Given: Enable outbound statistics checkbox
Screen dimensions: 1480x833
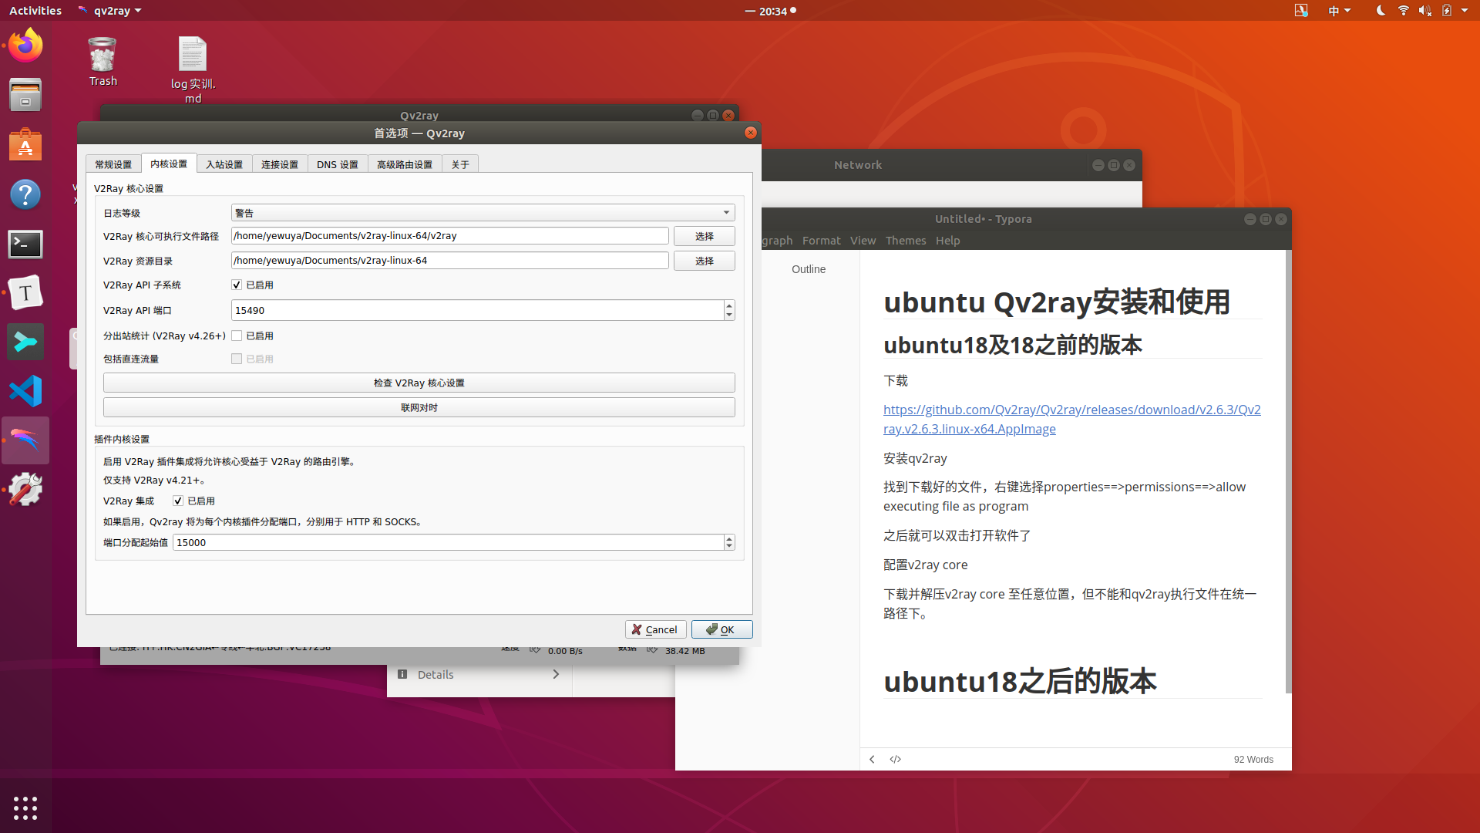Looking at the screenshot, I should point(237,336).
